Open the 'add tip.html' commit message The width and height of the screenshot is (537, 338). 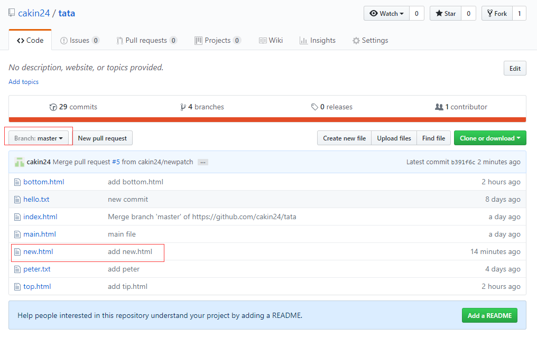click(128, 287)
